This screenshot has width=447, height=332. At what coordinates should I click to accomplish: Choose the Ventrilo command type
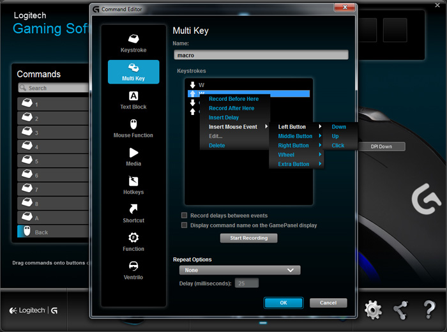(x=133, y=271)
